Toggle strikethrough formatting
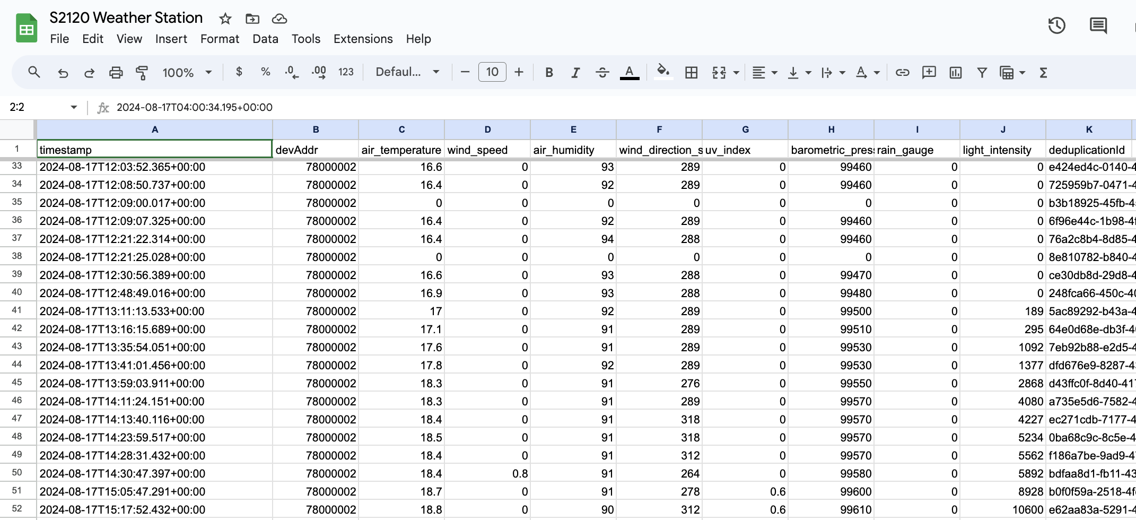Viewport: 1136px width, 520px height. [x=602, y=72]
